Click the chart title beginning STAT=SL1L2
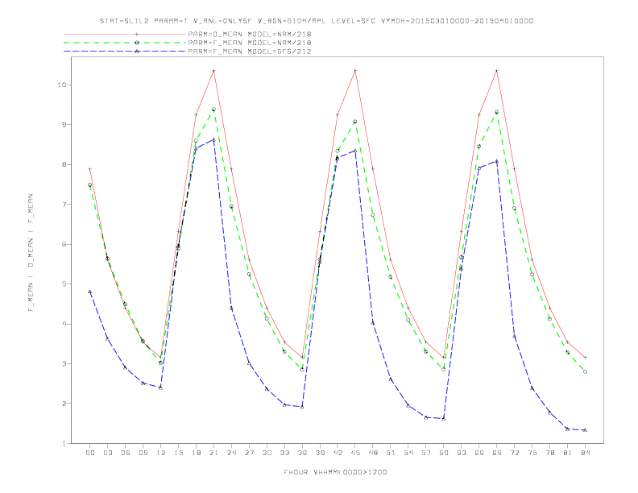Viewport: 638px width, 493px height. tap(316, 21)
